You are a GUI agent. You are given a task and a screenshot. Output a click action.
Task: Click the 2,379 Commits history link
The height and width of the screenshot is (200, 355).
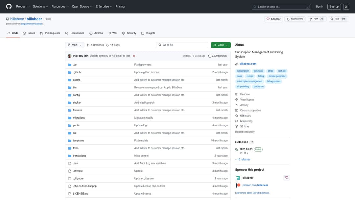(217, 56)
